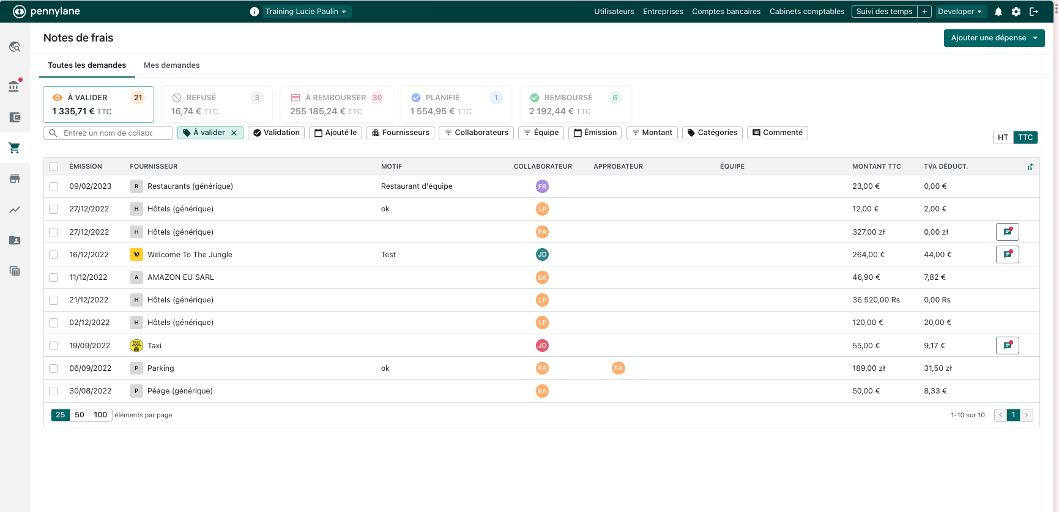Image resolution: width=1059 pixels, height=512 pixels.
Task: Select the À valider status card
Action: click(x=98, y=104)
